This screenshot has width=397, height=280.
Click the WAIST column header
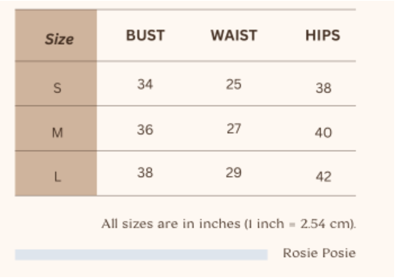tap(234, 35)
